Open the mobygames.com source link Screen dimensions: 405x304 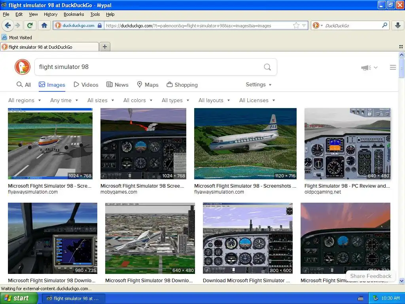pos(119,192)
